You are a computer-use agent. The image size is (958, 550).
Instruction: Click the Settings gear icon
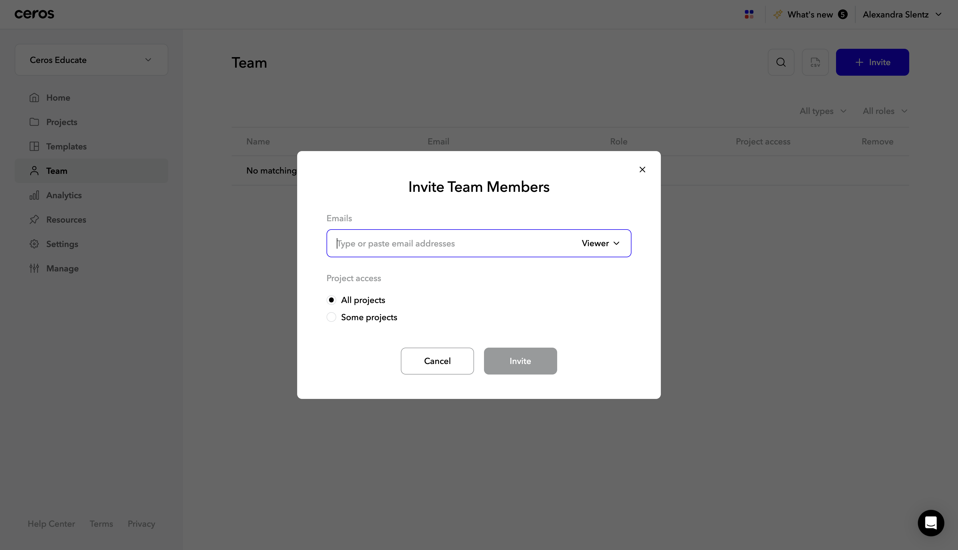click(x=34, y=244)
